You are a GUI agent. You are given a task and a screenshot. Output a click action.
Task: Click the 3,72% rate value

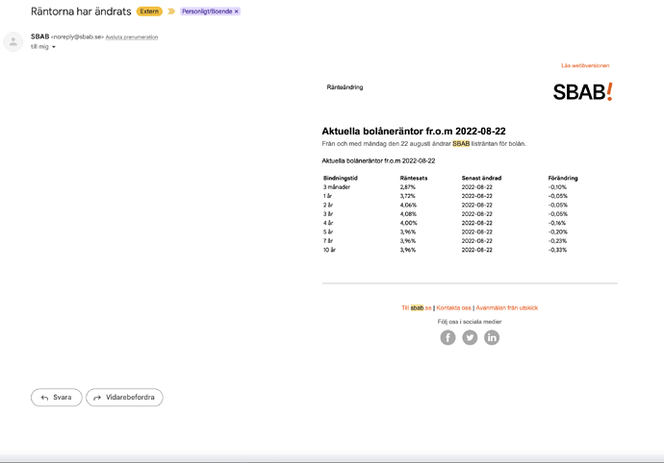pyautogui.click(x=408, y=196)
